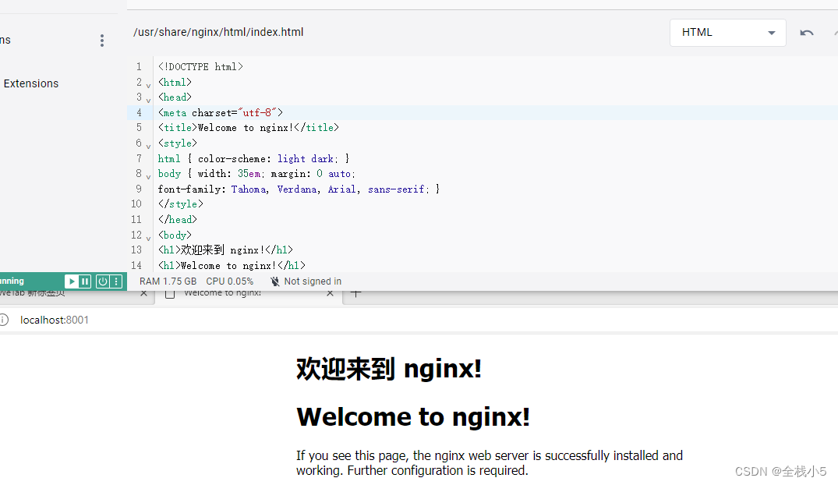Viewport: 838px width, 485px height.
Task: Click the RAM 1.75 GB status entry
Action: point(168,281)
